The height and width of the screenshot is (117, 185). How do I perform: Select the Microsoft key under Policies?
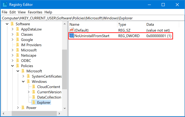[x=34, y=71]
